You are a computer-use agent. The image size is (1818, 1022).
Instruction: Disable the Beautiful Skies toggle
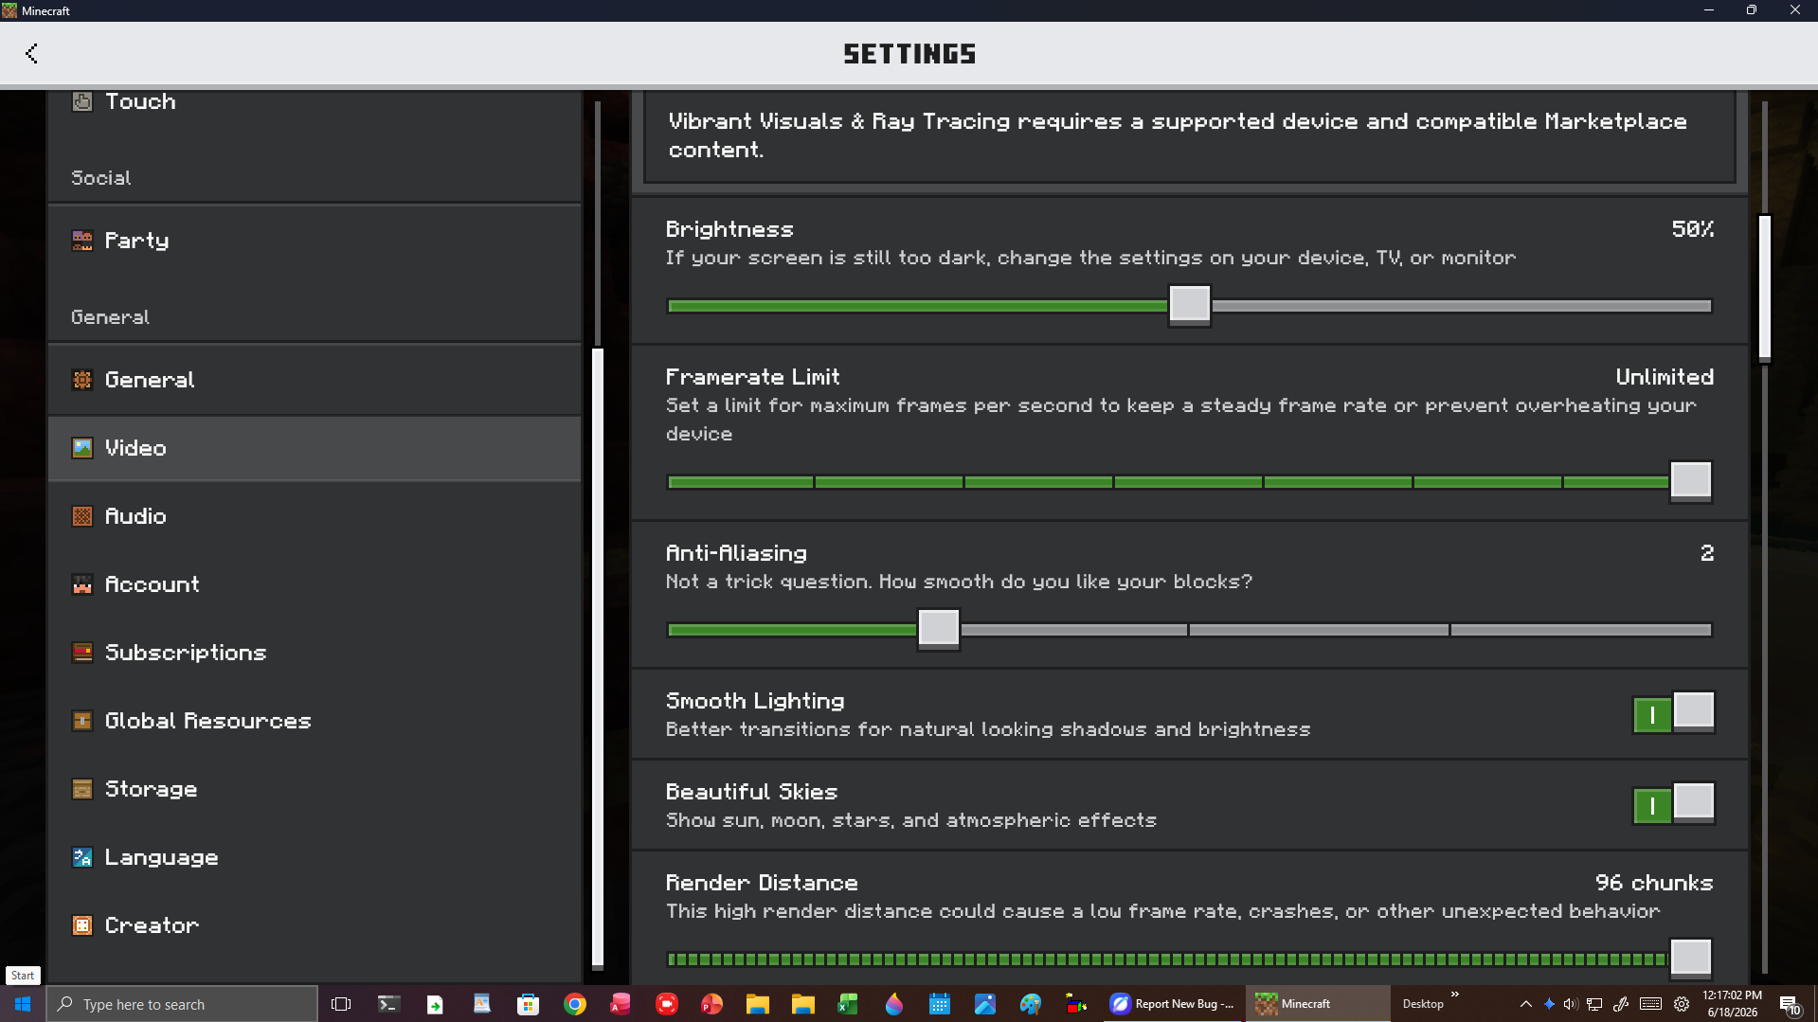point(1674,804)
